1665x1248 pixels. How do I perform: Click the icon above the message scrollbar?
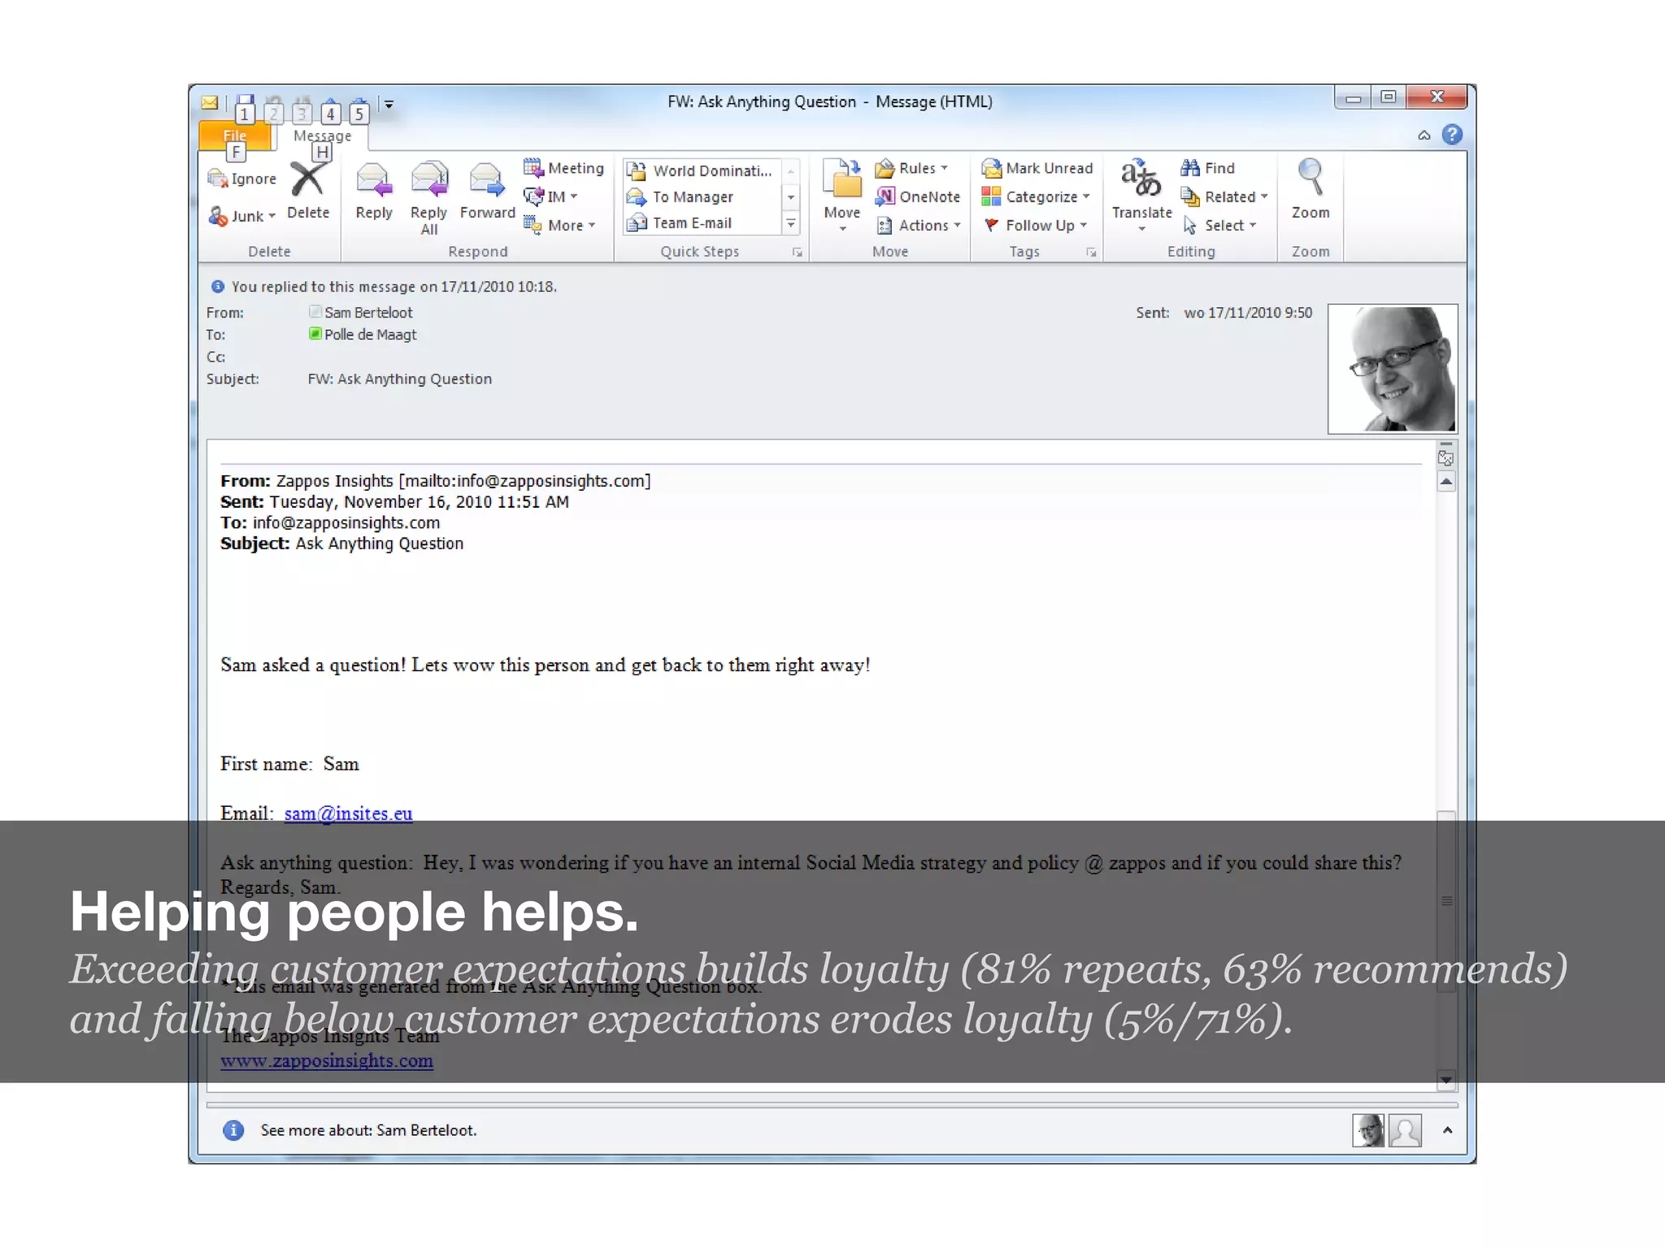point(1445,458)
